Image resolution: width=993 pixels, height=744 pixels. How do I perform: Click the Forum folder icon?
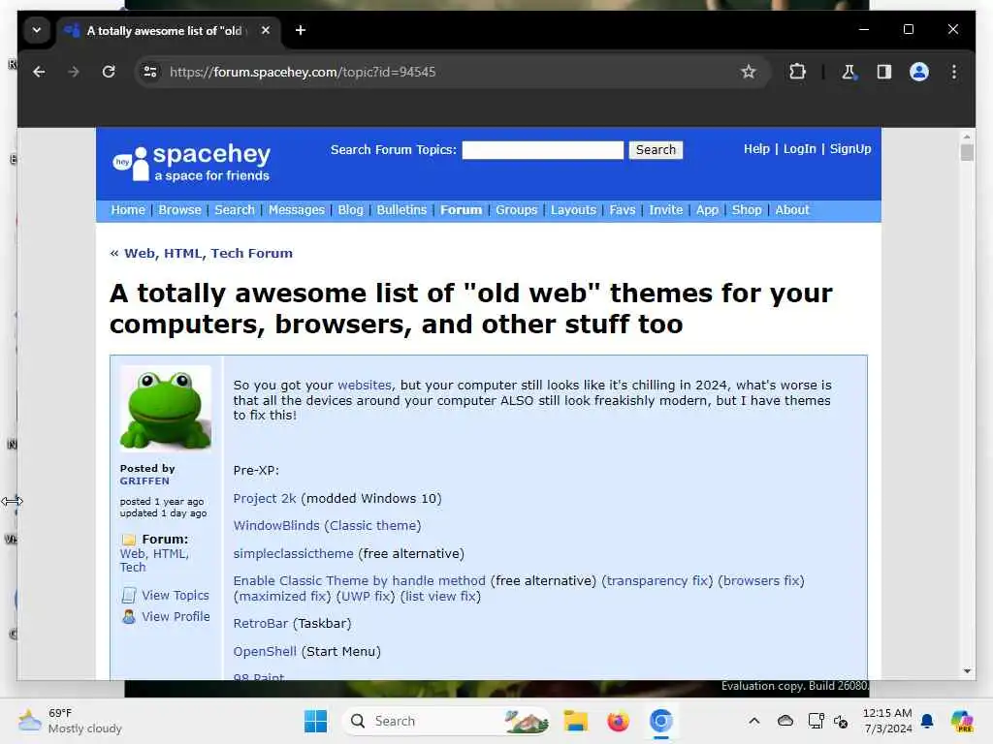click(x=129, y=540)
